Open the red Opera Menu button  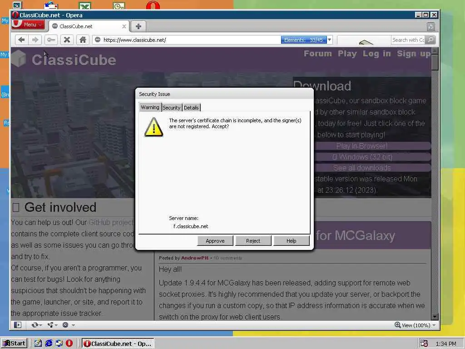pos(28,25)
